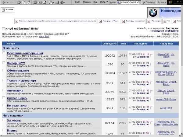Open the Выбор BMW forum
This screenshot has width=183, height=137.
[16, 63]
